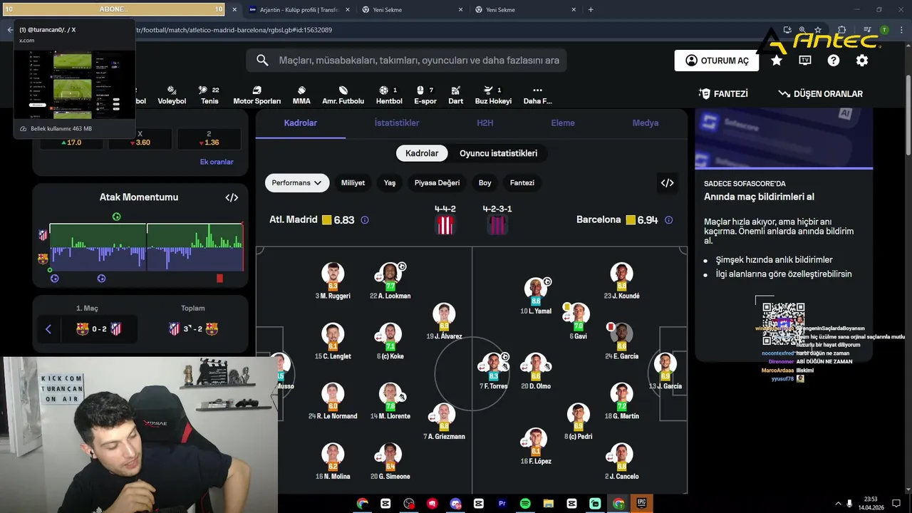Click the Atl. Madrid 4-4-2 jersey icon
The width and height of the screenshot is (912, 513).
tap(445, 225)
